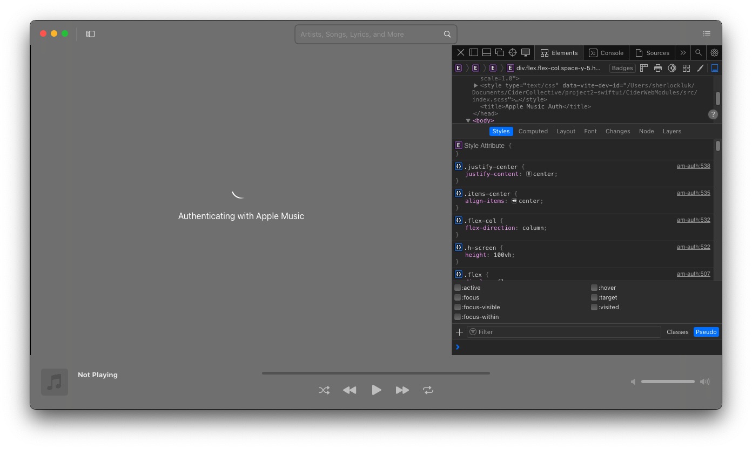752x449 pixels.
Task: Click the first breadcrumb element icon
Action: (x=458, y=68)
